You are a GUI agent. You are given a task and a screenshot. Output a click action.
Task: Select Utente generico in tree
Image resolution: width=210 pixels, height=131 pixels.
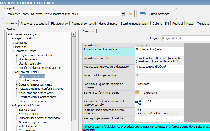[29, 59]
